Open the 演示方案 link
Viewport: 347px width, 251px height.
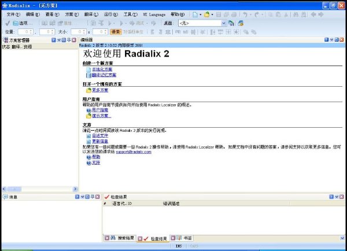point(101,116)
